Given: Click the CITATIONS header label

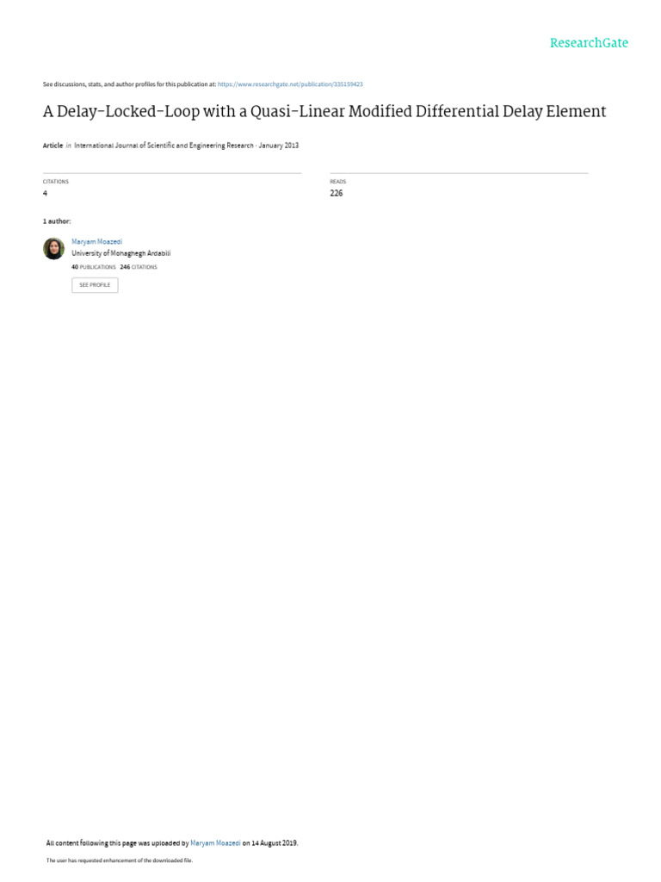Looking at the screenshot, I should 56,182.
